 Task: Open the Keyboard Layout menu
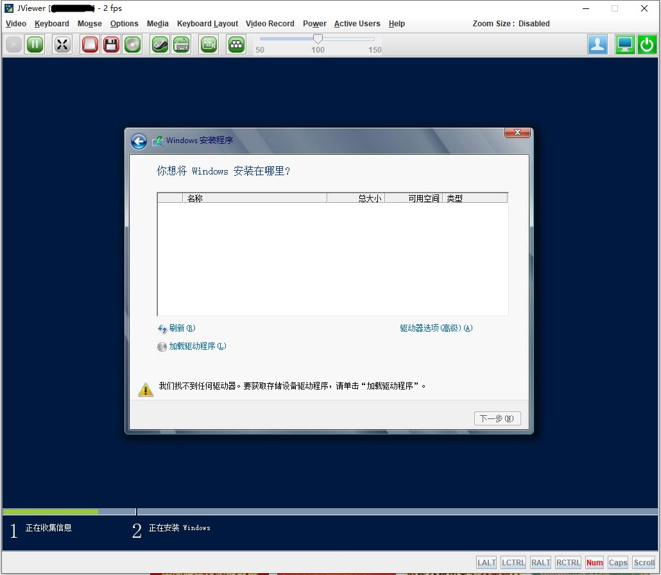pyautogui.click(x=207, y=24)
